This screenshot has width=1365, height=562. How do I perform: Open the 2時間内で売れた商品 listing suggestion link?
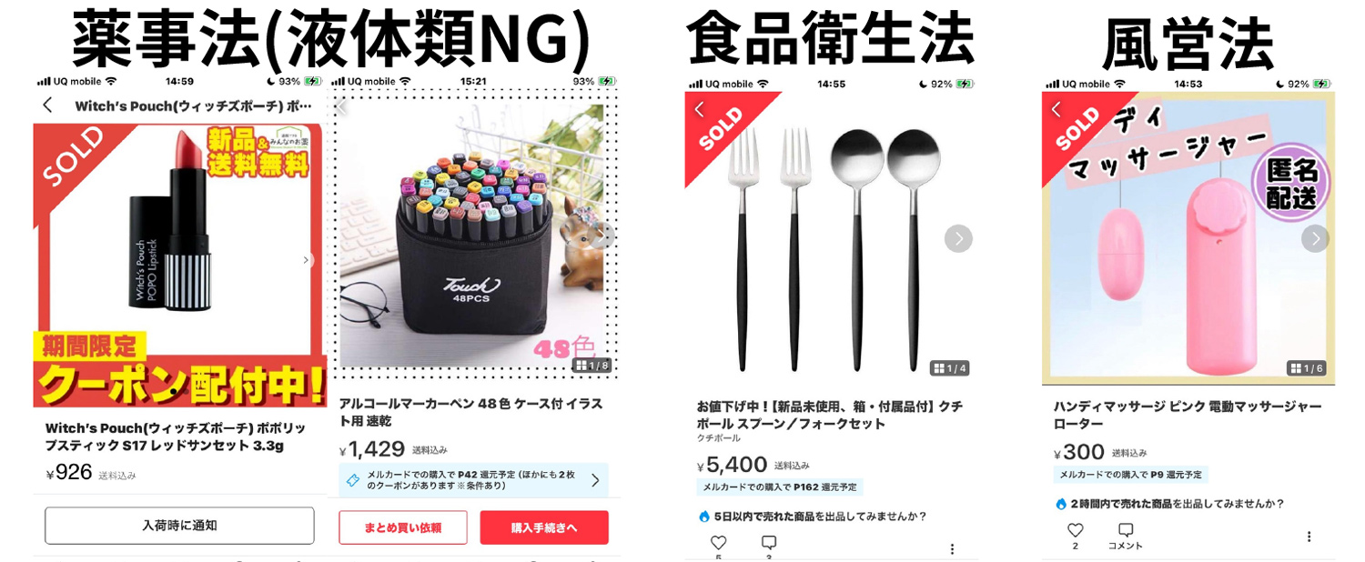click(x=1119, y=503)
